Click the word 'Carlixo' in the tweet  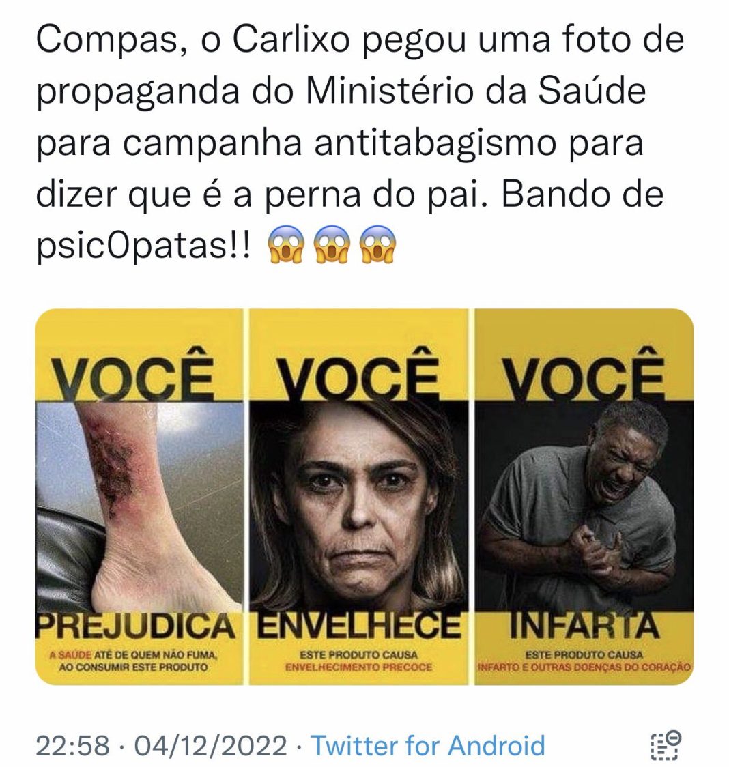(291, 40)
